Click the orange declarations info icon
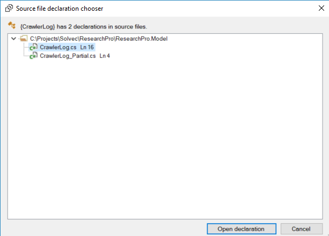This screenshot has width=329, height=236. click(x=12, y=25)
